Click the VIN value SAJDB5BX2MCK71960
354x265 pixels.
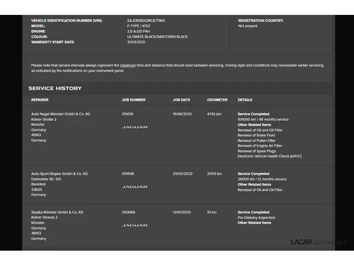tap(146, 20)
